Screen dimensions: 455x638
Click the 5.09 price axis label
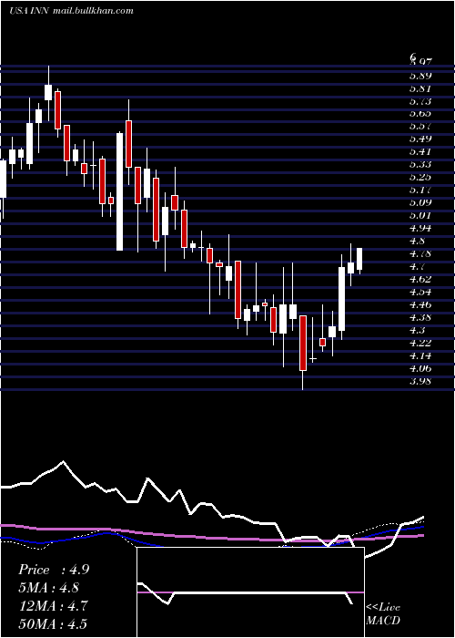click(420, 202)
